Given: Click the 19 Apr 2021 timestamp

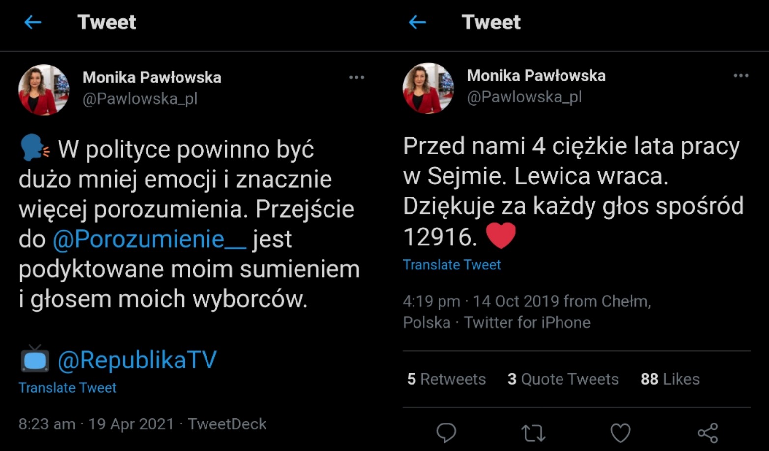Looking at the screenshot, I should [131, 424].
